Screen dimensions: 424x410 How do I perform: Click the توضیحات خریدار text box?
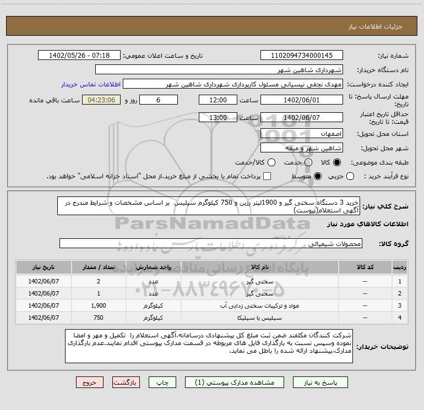(x=209, y=346)
